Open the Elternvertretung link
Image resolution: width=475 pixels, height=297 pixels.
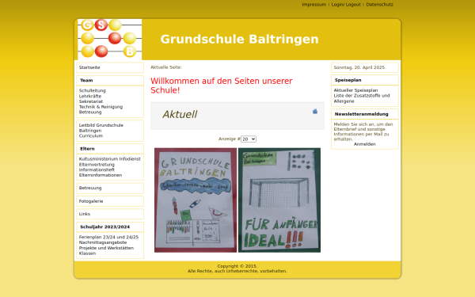(97, 165)
